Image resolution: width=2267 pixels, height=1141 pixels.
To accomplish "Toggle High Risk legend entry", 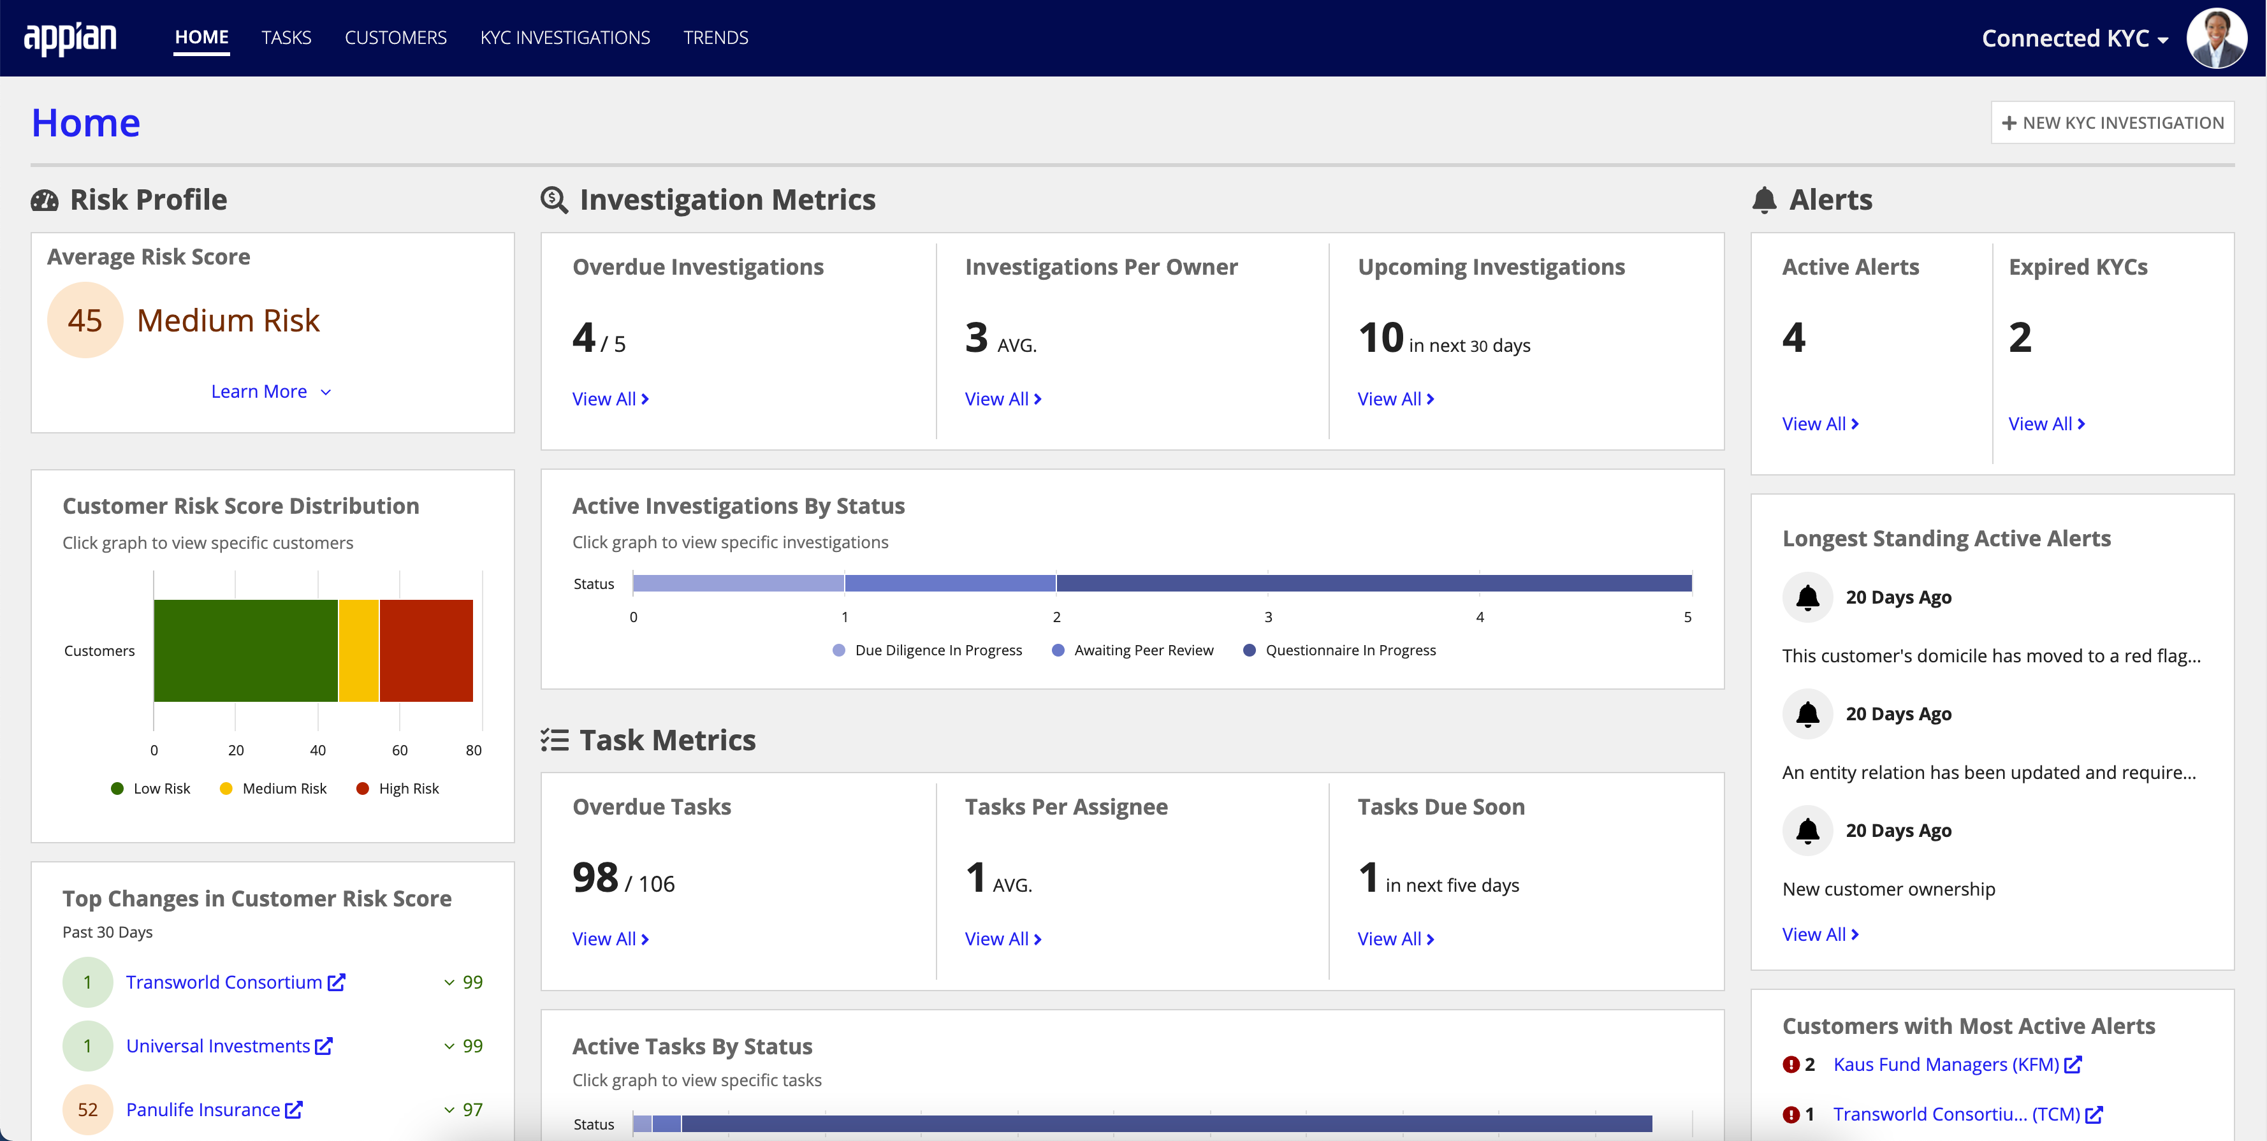I will 398,789.
